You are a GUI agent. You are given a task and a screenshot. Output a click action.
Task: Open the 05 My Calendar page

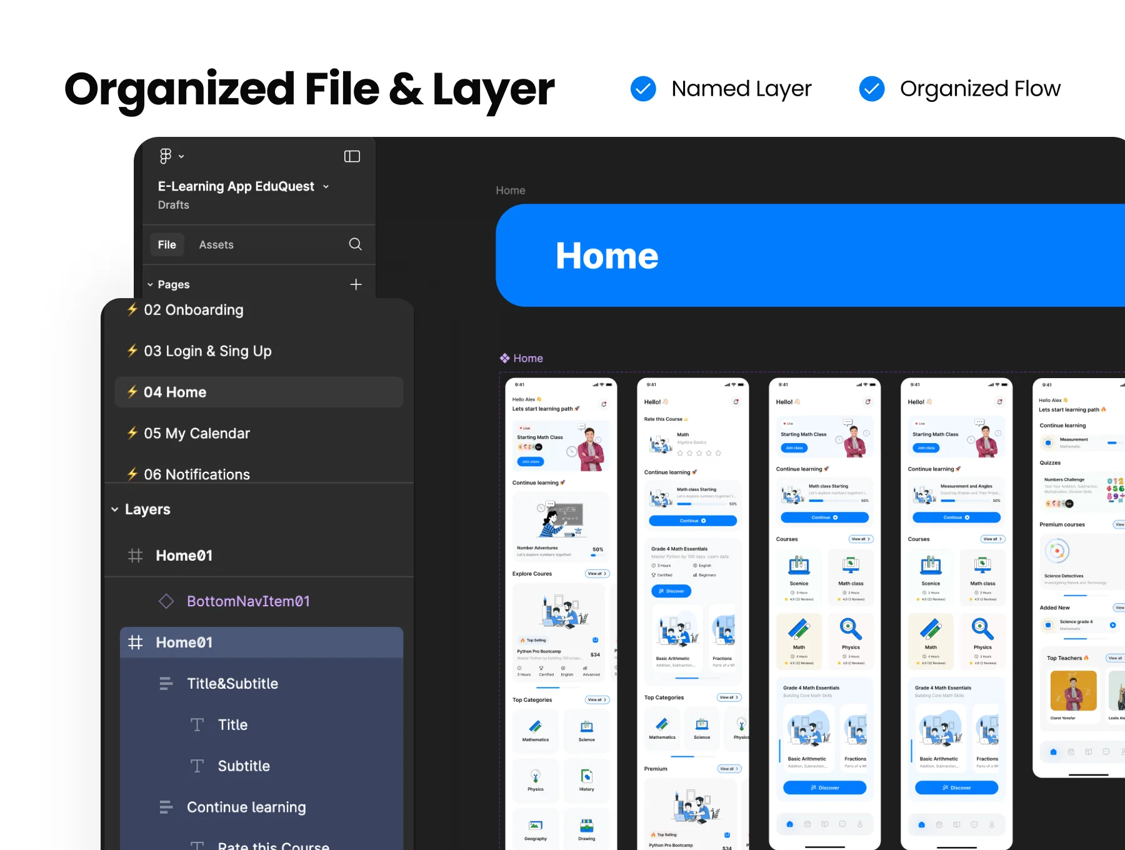[x=197, y=433]
